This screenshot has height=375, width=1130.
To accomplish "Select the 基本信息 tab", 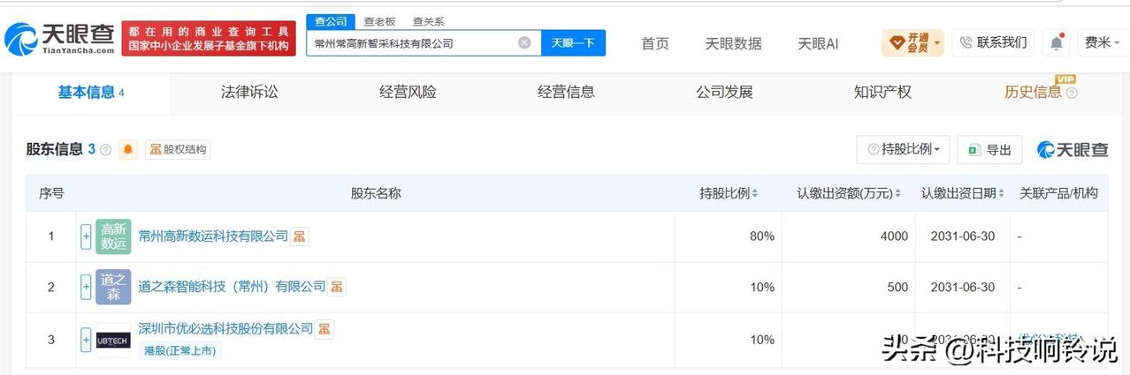I will click(91, 93).
